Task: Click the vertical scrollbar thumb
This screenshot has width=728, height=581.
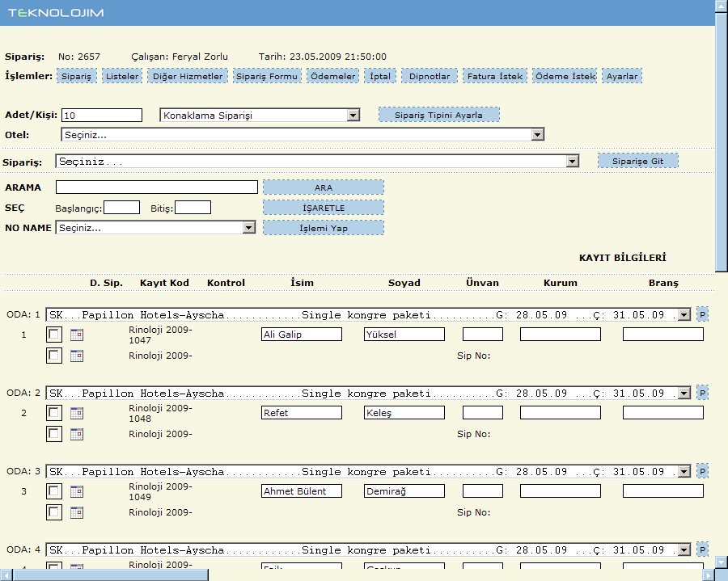Action: pyautogui.click(x=722, y=141)
